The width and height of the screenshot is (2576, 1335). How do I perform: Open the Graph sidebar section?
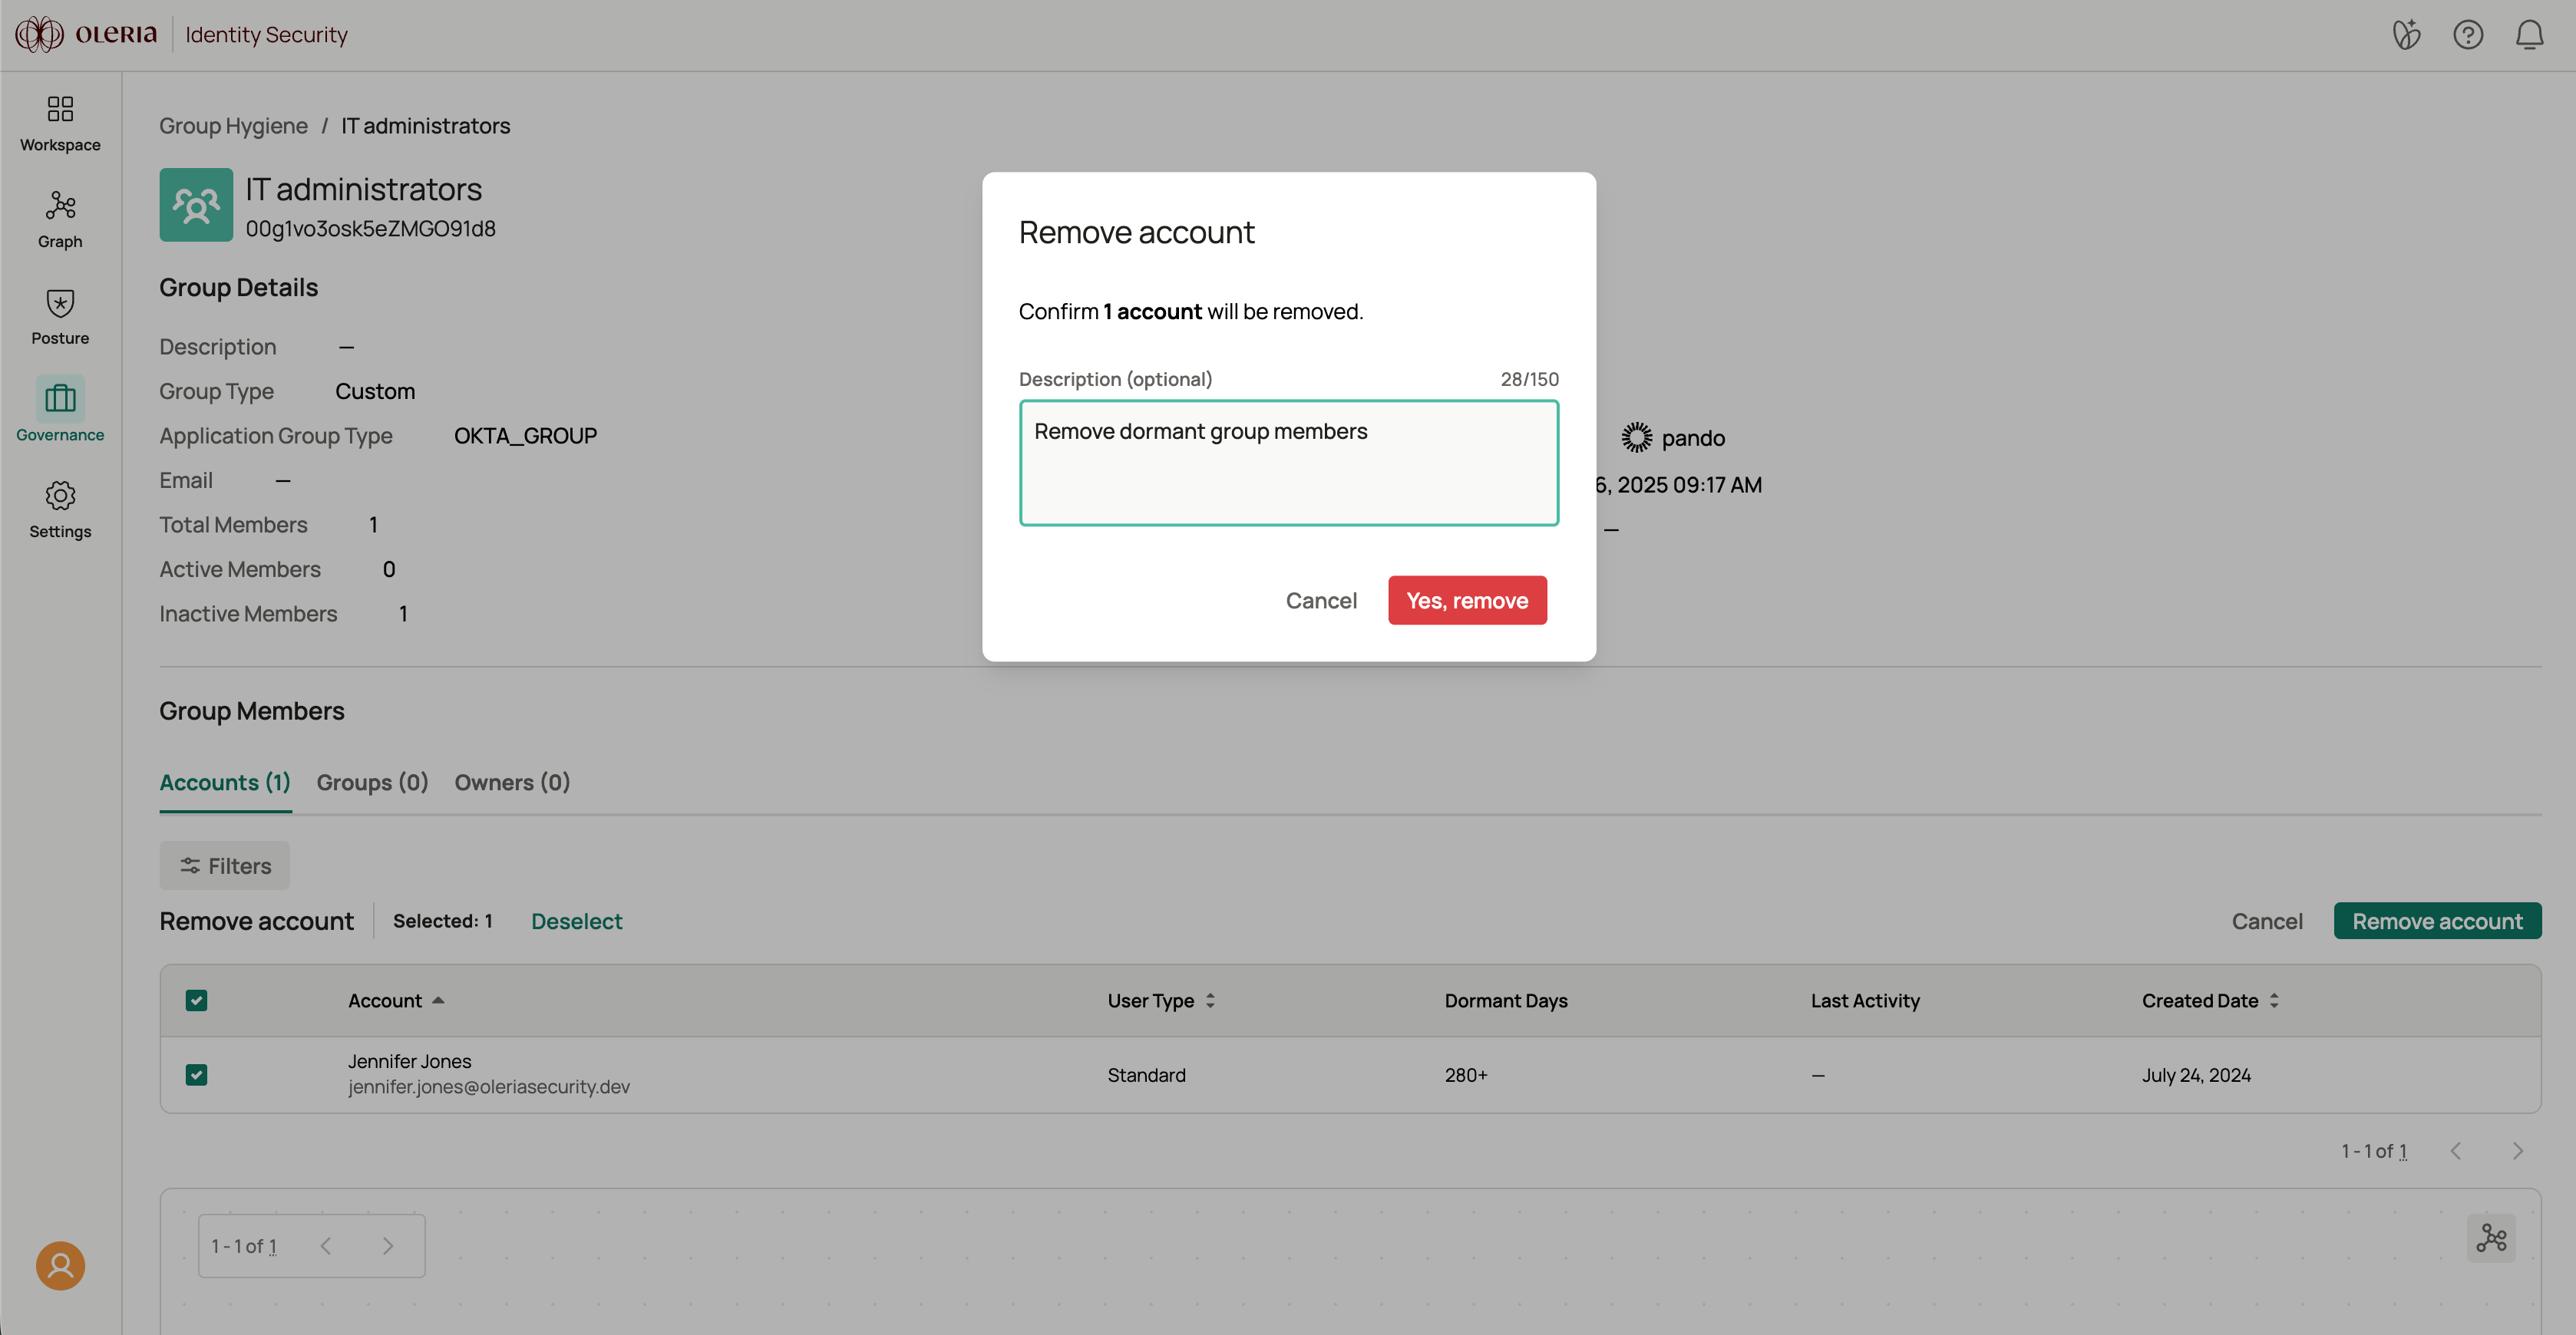[x=60, y=220]
